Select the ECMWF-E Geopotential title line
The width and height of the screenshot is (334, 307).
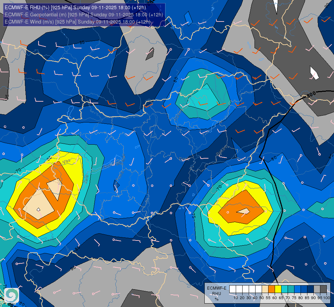point(84,15)
